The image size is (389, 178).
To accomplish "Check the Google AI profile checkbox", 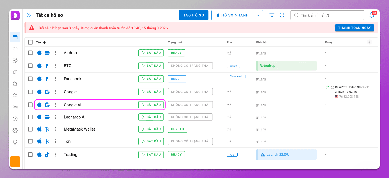I will [x=30, y=105].
